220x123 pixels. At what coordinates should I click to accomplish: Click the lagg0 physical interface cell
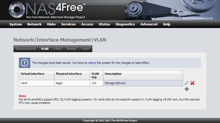(x=72, y=83)
